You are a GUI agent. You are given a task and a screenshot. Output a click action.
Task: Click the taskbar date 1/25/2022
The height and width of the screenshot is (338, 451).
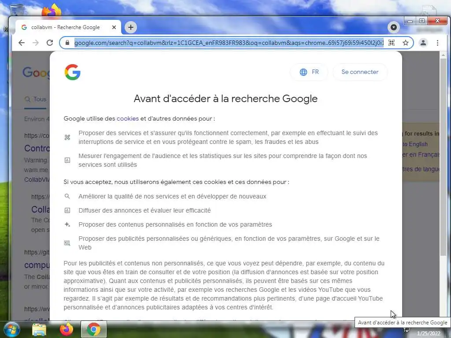(429, 334)
